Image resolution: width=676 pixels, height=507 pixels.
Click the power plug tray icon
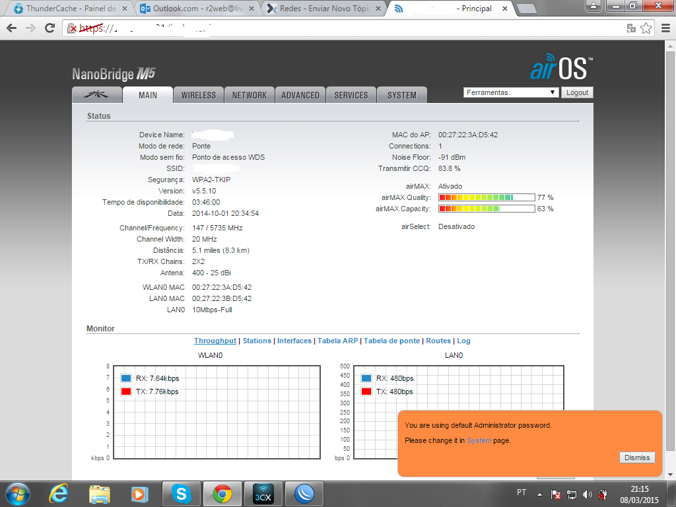click(603, 494)
